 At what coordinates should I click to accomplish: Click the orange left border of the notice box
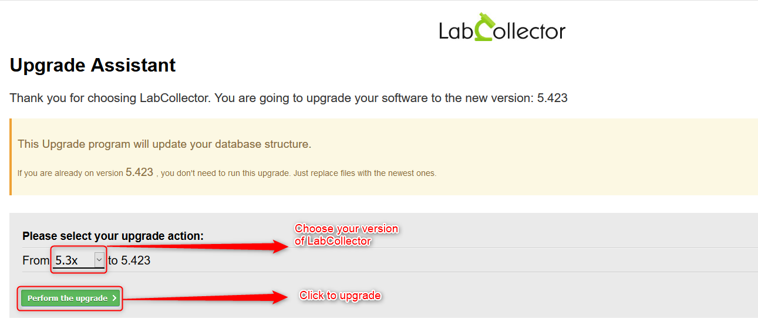[11, 157]
